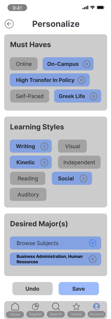Undo the personalization changes
The image size is (111, 319).
click(x=33, y=289)
